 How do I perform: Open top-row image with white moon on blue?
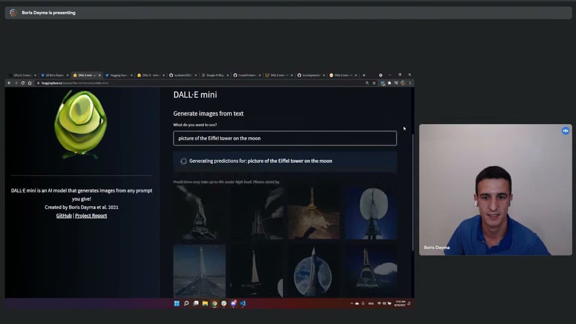click(x=371, y=213)
